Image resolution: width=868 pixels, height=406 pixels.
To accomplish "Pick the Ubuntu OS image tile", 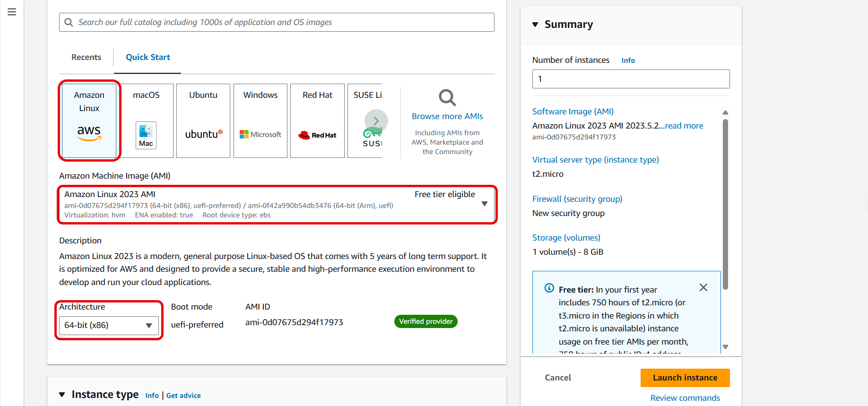I will coord(203,121).
